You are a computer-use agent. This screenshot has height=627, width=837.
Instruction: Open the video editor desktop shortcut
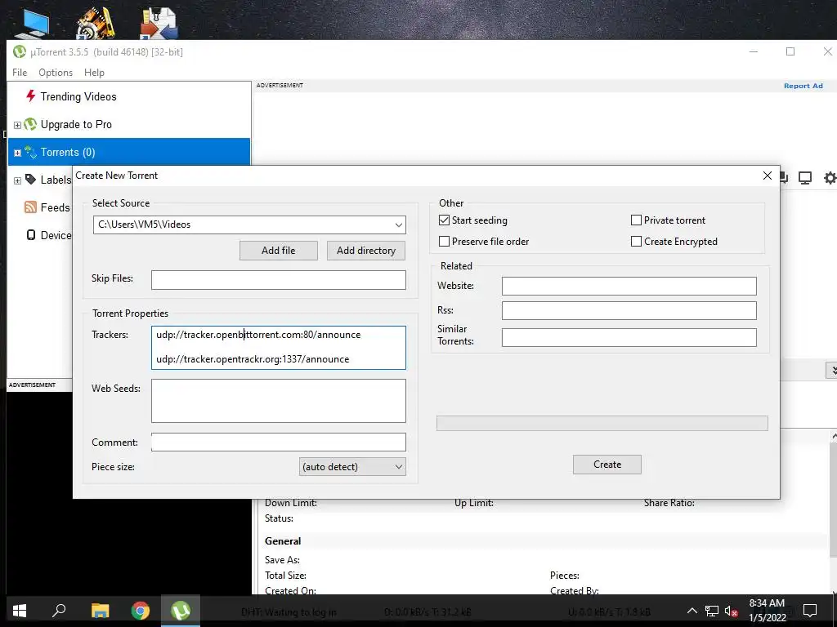[x=95, y=24]
